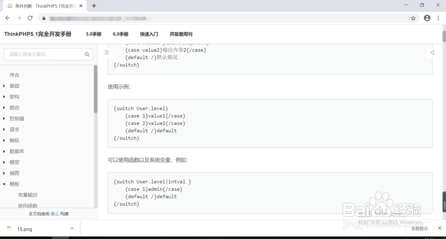446x239 pixels.
Task: Close the 条件判断 browser tab
Action: click(x=81, y=6)
